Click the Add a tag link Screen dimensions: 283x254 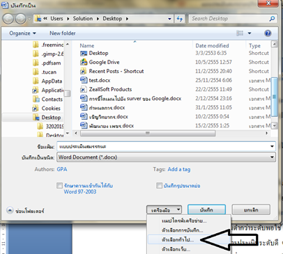click(179, 169)
